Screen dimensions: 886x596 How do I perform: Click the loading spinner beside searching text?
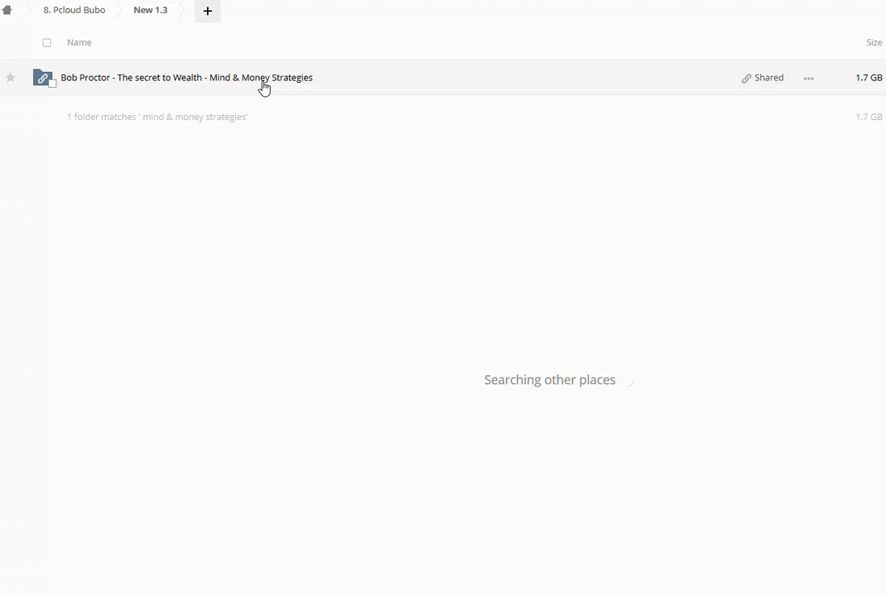(629, 382)
